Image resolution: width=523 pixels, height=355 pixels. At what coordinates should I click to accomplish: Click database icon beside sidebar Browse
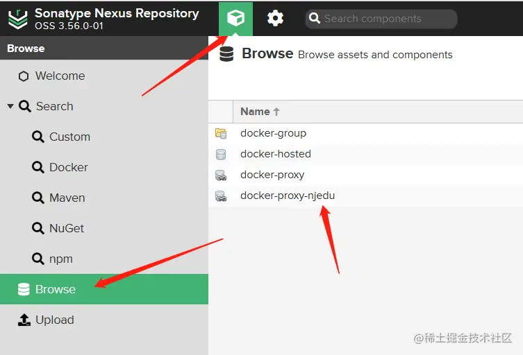(24, 289)
